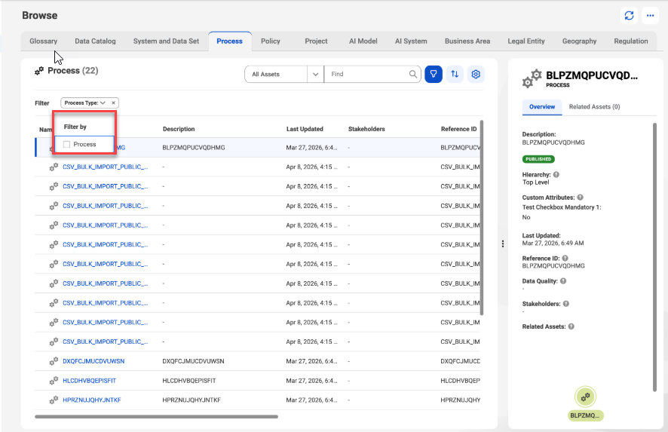Remove the Process Type filter with x
This screenshot has width=668, height=432.
(113, 103)
